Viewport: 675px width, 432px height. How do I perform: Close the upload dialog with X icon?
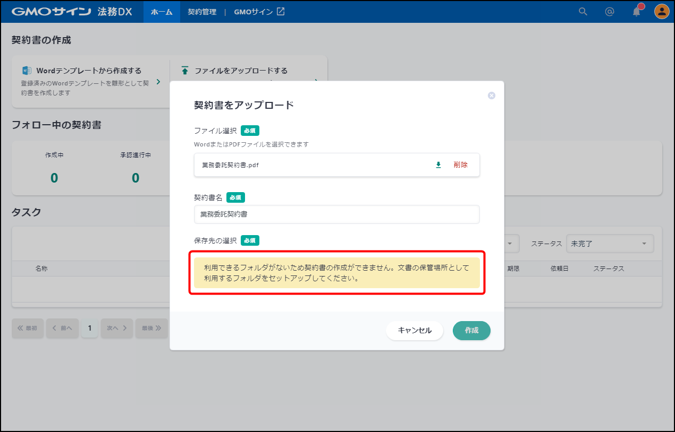[x=492, y=96]
